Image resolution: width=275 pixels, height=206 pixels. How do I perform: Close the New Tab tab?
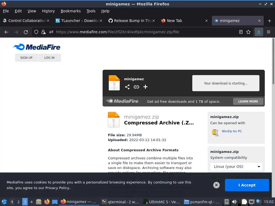[207, 21]
